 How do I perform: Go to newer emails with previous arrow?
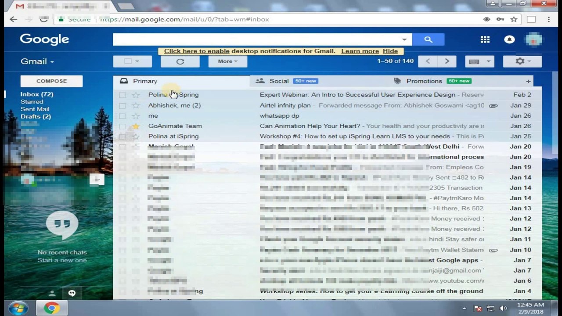point(428,61)
